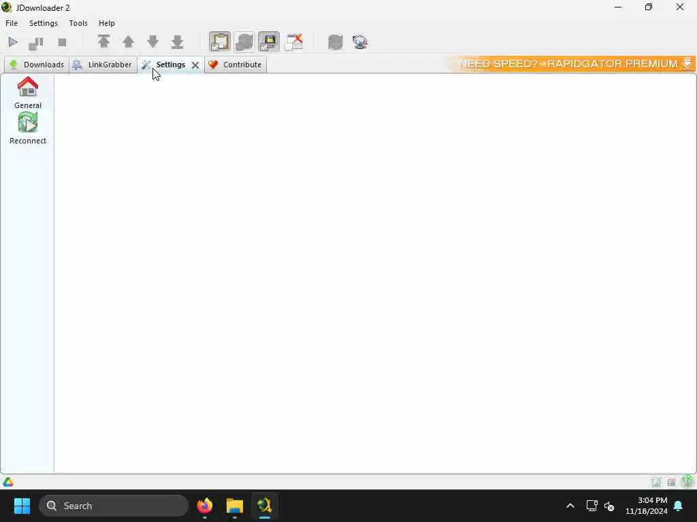
Task: Switch to the LinkGrabber tab
Action: tap(103, 65)
